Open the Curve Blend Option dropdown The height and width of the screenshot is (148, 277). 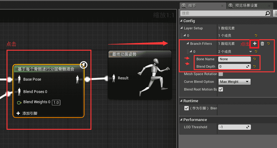[234, 82]
